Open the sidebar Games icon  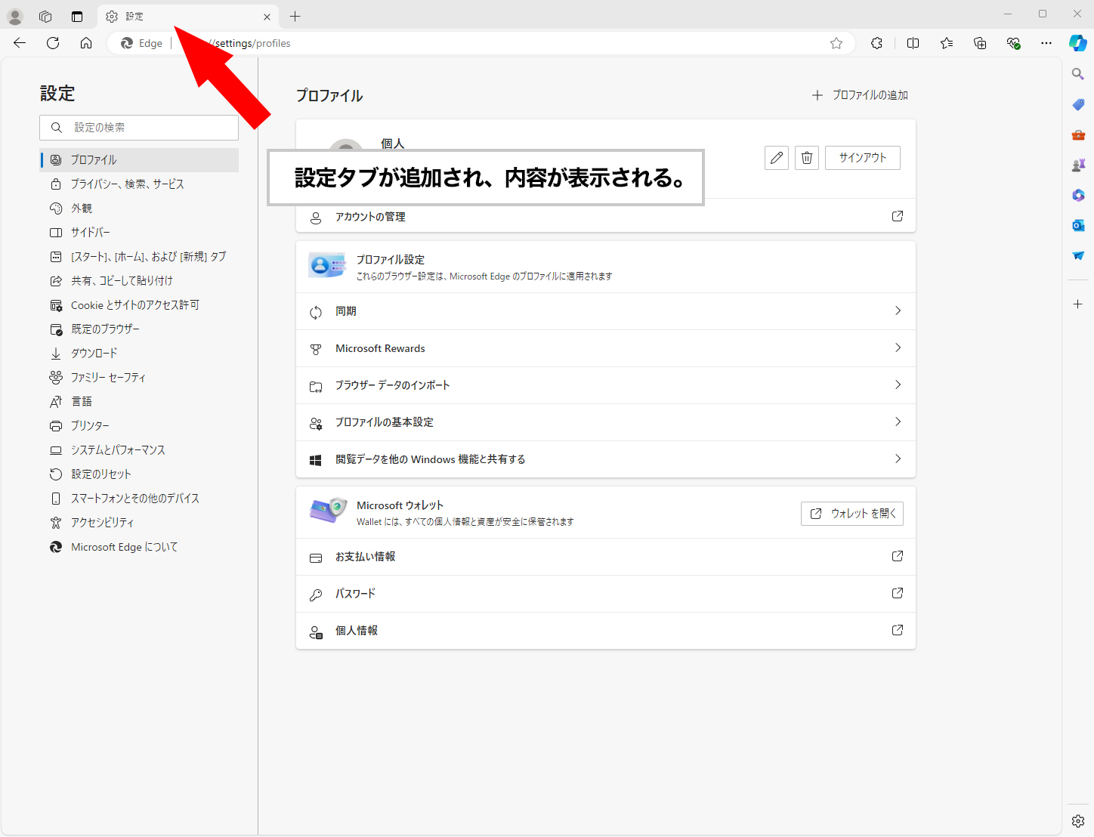pos(1078,165)
